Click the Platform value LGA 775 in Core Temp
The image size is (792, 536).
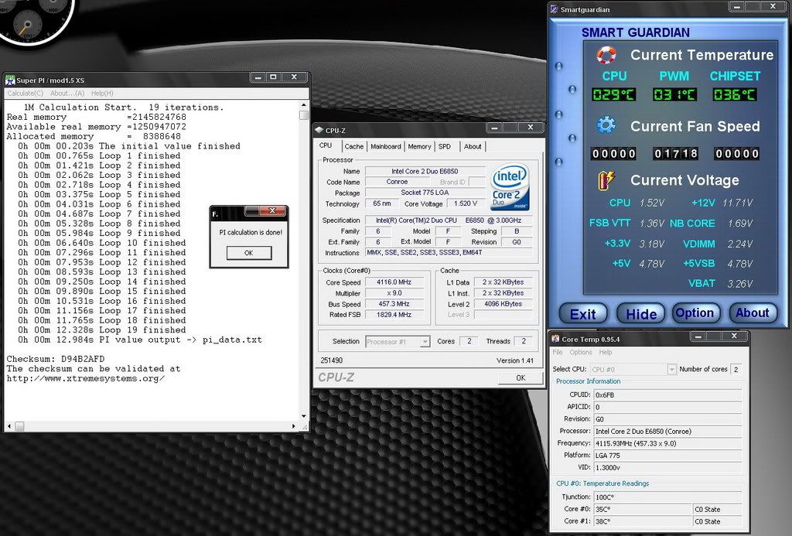(667, 456)
